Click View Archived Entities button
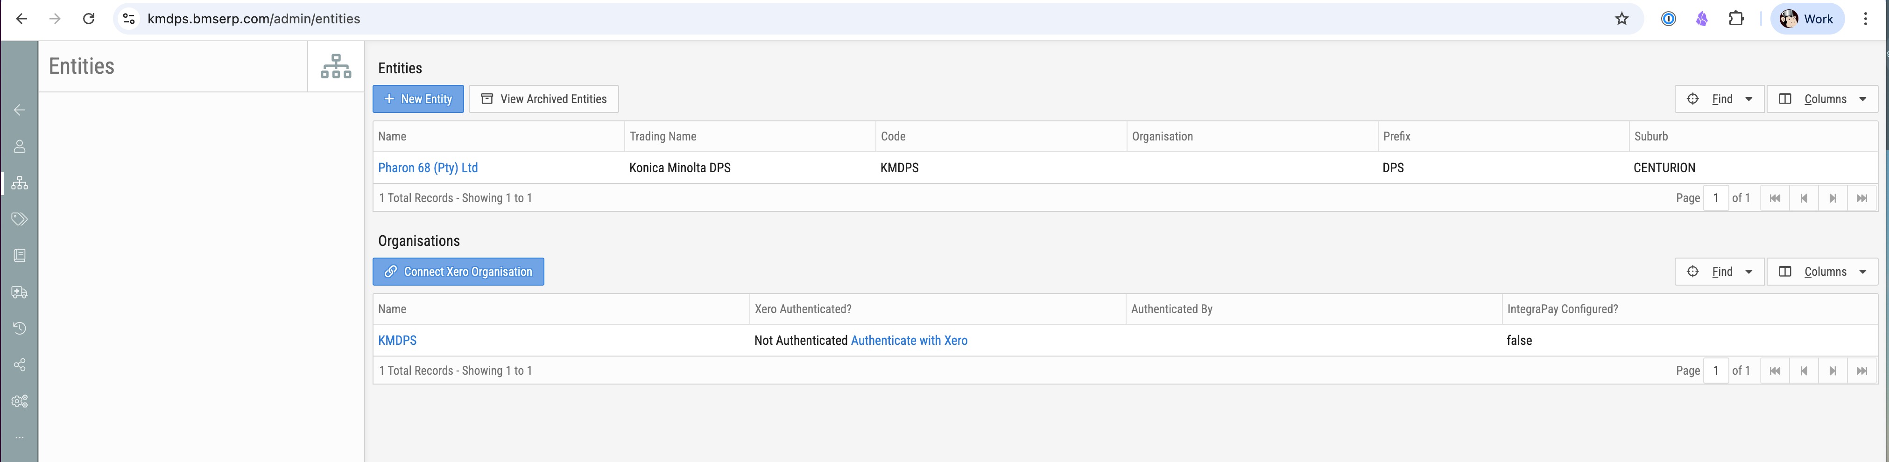The image size is (1889, 462). click(x=543, y=99)
